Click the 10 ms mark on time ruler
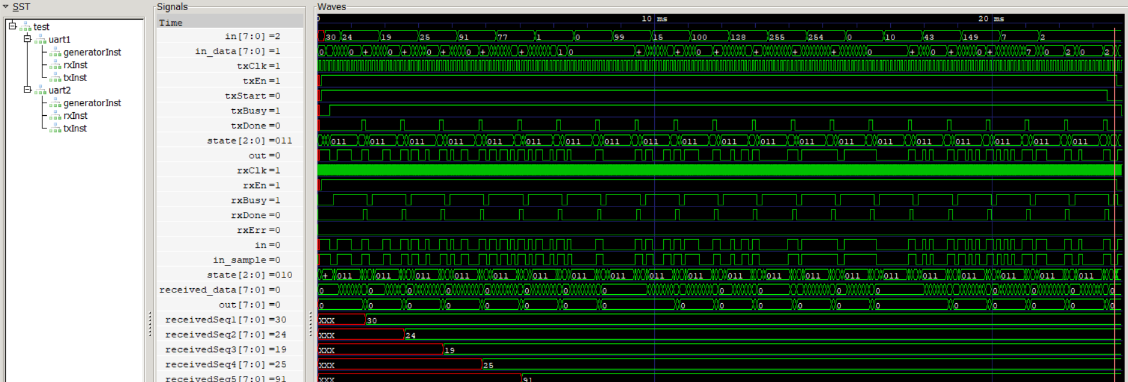Image resolution: width=1128 pixels, height=382 pixels. pyautogui.click(x=654, y=19)
